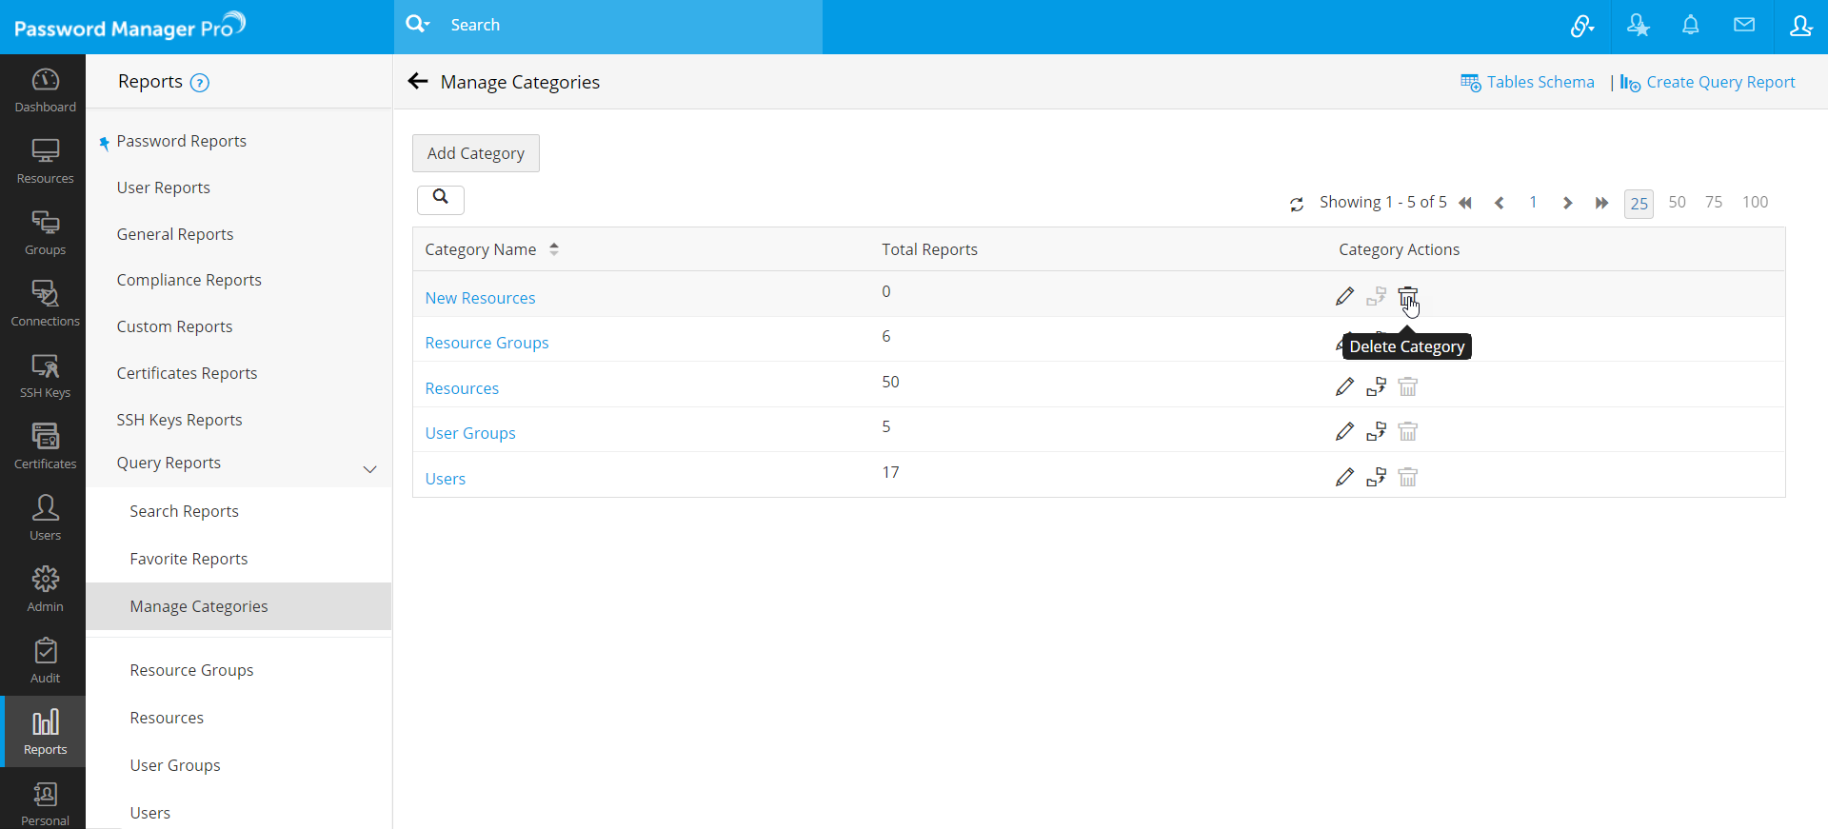The width and height of the screenshot is (1828, 829).
Task: Refresh the categories list
Action: coord(1297,204)
